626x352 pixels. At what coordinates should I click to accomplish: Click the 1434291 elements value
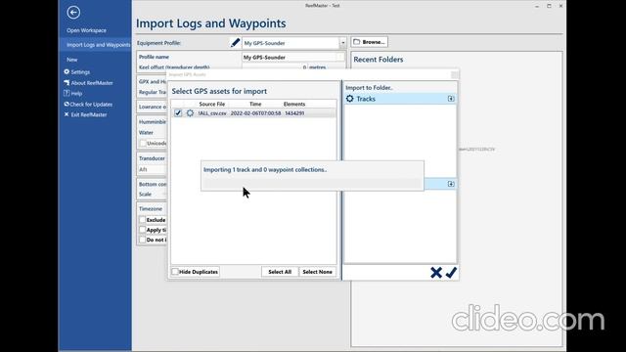coord(294,113)
